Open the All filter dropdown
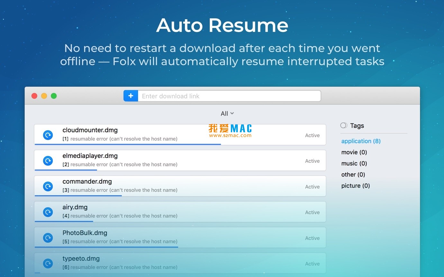444x277 pixels. pyautogui.click(x=227, y=114)
